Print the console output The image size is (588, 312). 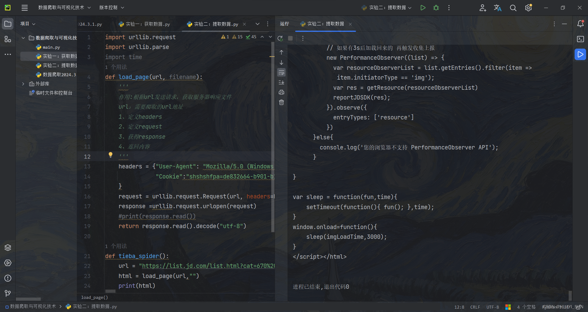point(281,92)
